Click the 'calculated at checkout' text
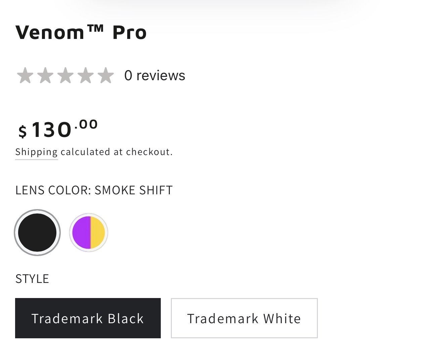 [116, 152]
